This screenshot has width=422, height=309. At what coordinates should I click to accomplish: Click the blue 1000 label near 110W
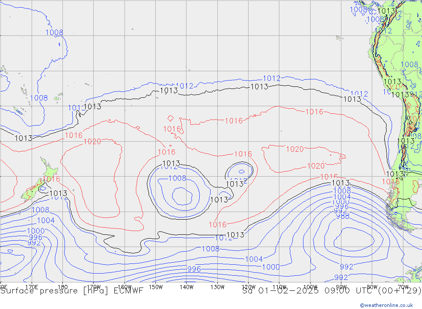pyautogui.click(x=271, y=267)
